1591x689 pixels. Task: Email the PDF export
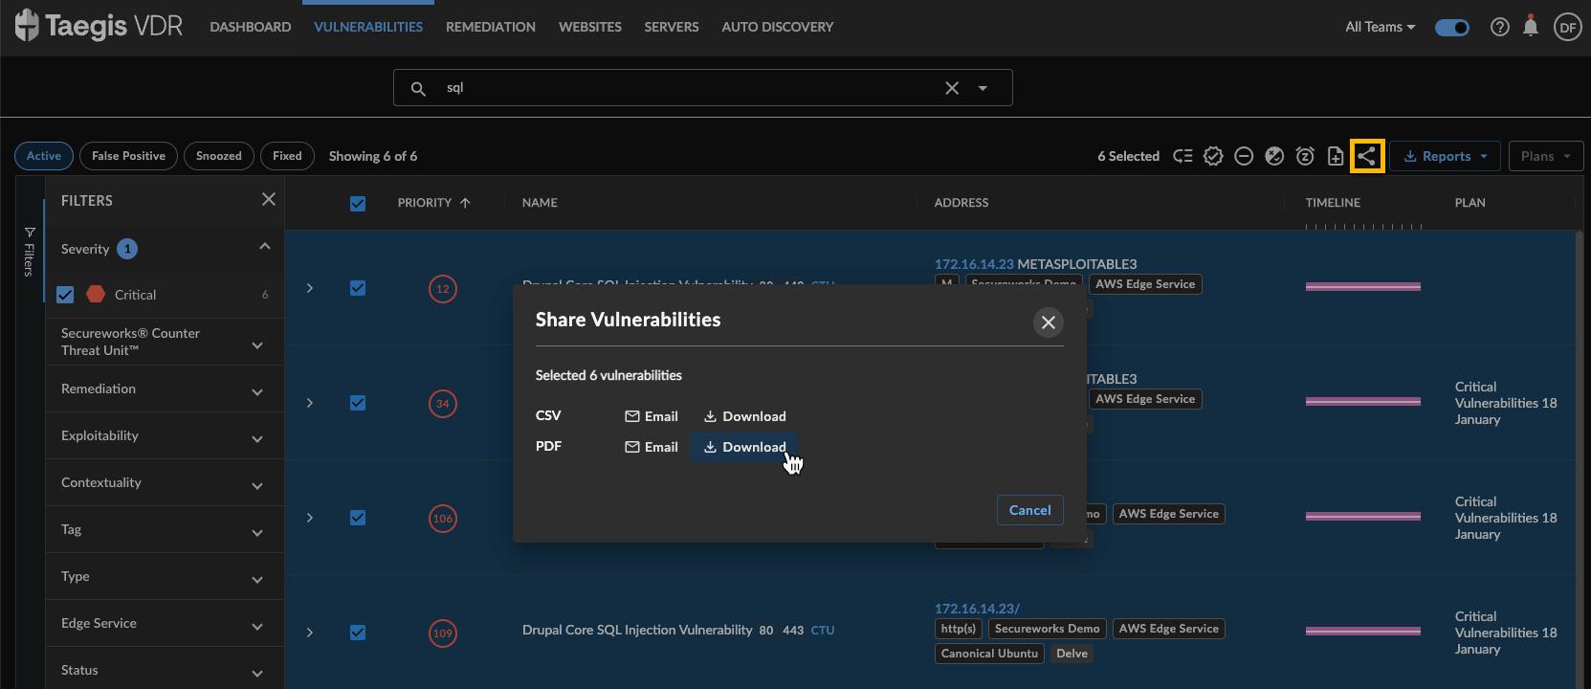(652, 447)
